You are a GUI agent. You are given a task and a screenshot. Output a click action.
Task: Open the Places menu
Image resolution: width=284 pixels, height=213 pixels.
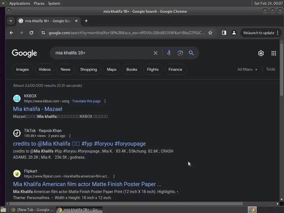click(39, 3)
